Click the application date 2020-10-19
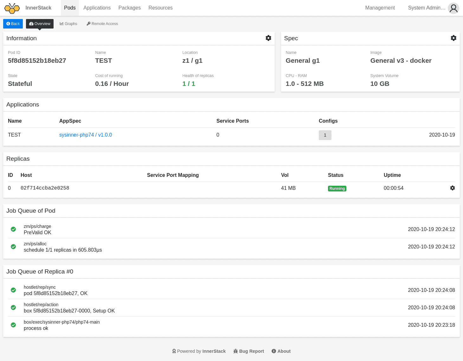This screenshot has height=361, width=463. click(x=442, y=135)
